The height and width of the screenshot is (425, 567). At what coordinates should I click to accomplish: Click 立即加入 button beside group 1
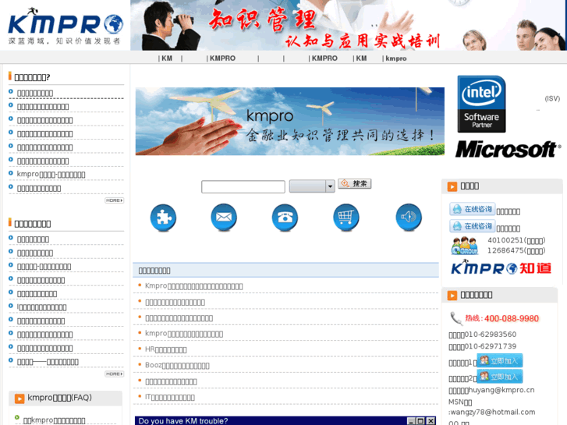(x=500, y=360)
